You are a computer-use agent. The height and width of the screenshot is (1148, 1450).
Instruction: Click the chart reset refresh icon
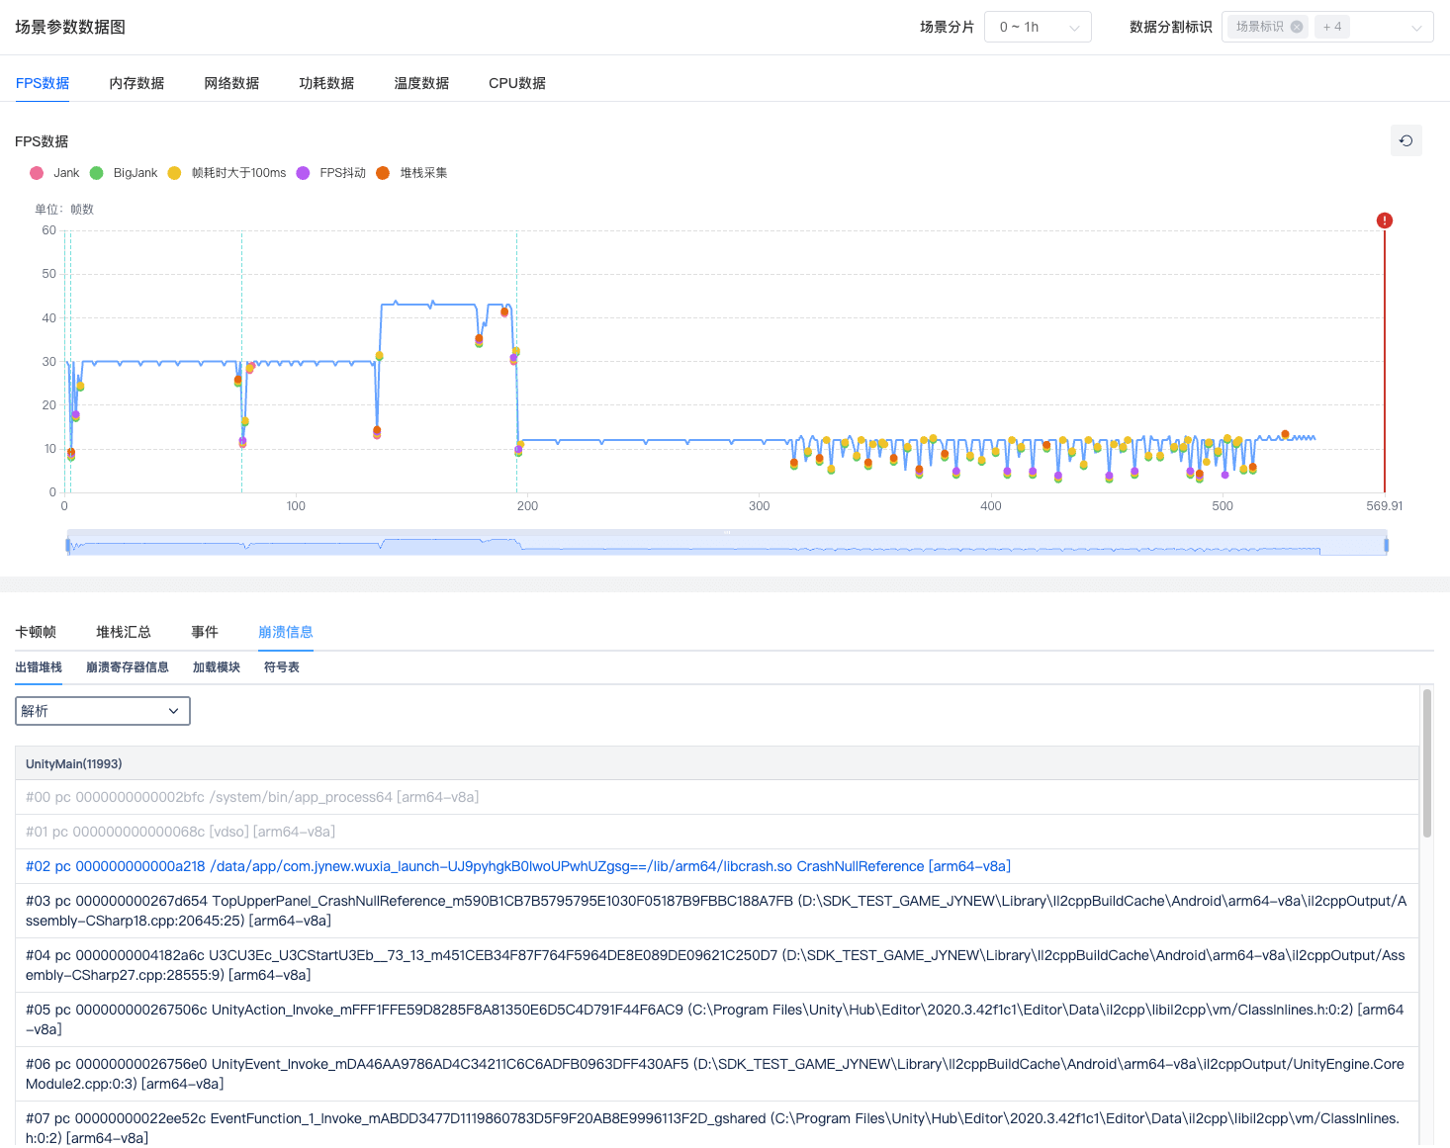[1405, 140]
